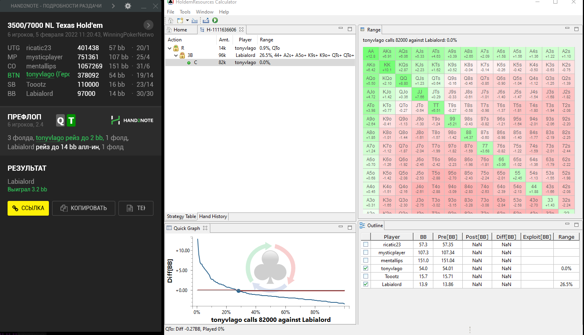Click tonyvlago player link in BTN row
Viewport: 584px width, 335px height.
(x=40, y=74)
